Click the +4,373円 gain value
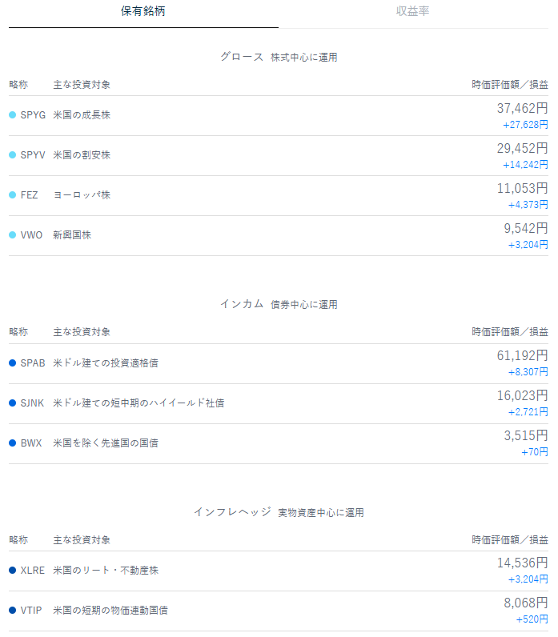This screenshot has width=558, height=637. pyautogui.click(x=528, y=205)
